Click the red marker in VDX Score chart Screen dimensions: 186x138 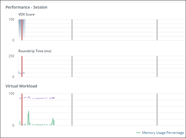pos(22,30)
